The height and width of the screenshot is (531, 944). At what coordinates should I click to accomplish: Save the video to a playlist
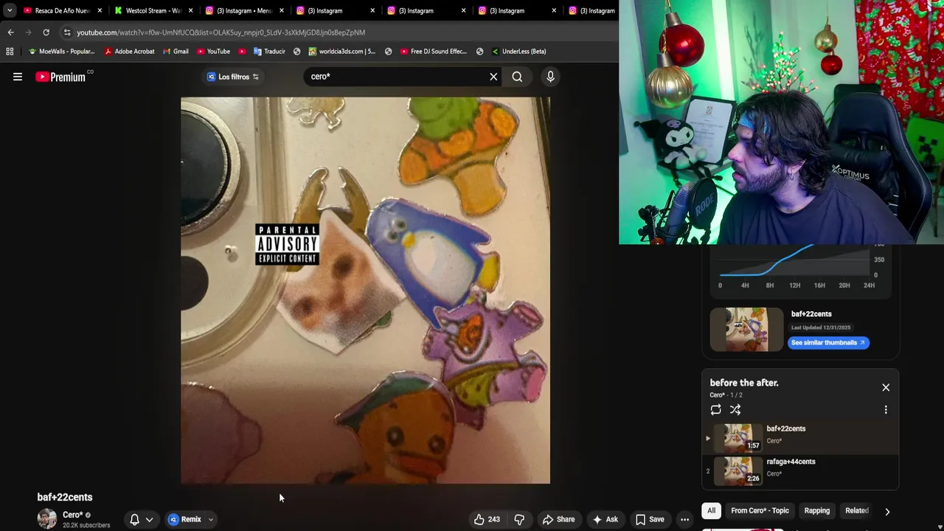tap(649, 519)
